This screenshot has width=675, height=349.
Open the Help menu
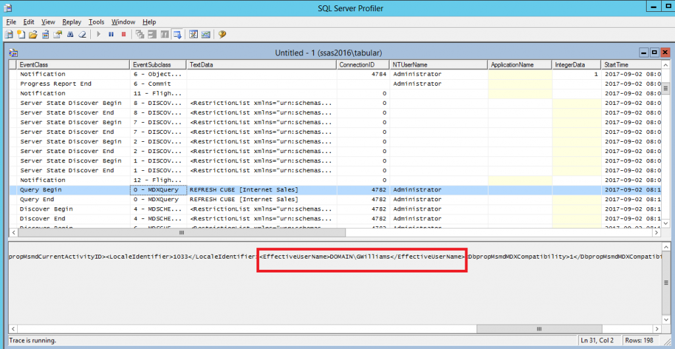click(x=149, y=22)
